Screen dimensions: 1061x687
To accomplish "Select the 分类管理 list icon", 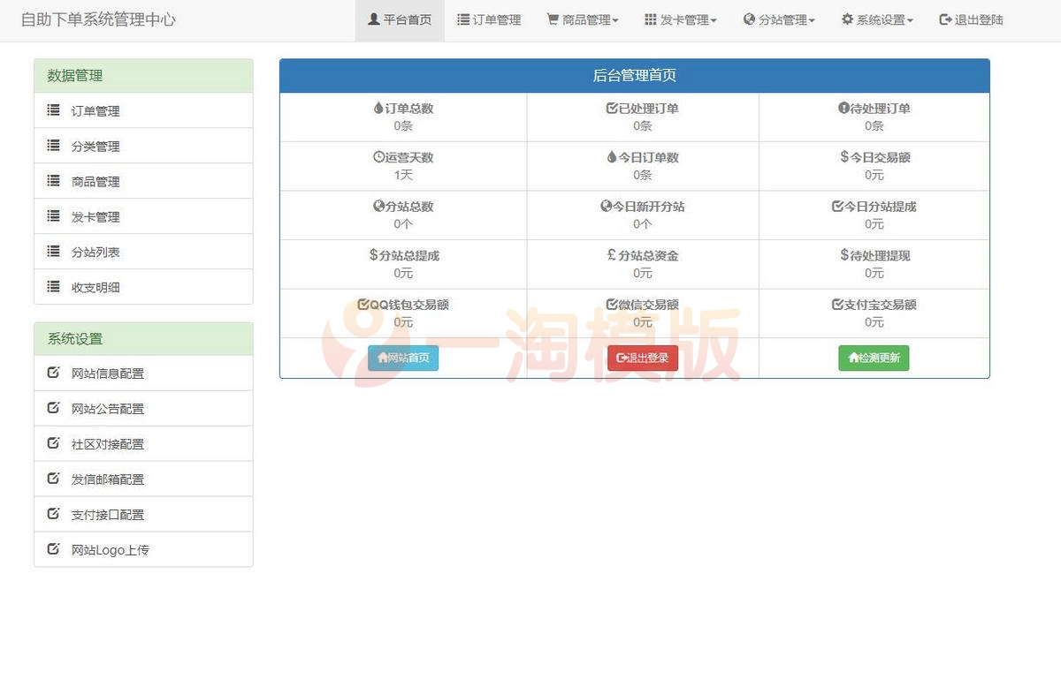I will point(53,146).
